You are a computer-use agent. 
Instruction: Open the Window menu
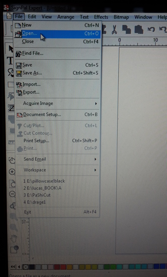tap(143, 17)
